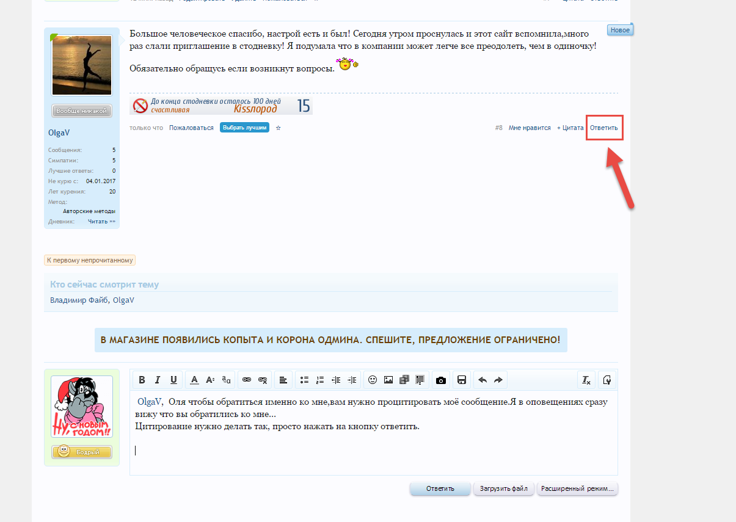
Task: Insert a link with the chain icon
Action: [247, 380]
